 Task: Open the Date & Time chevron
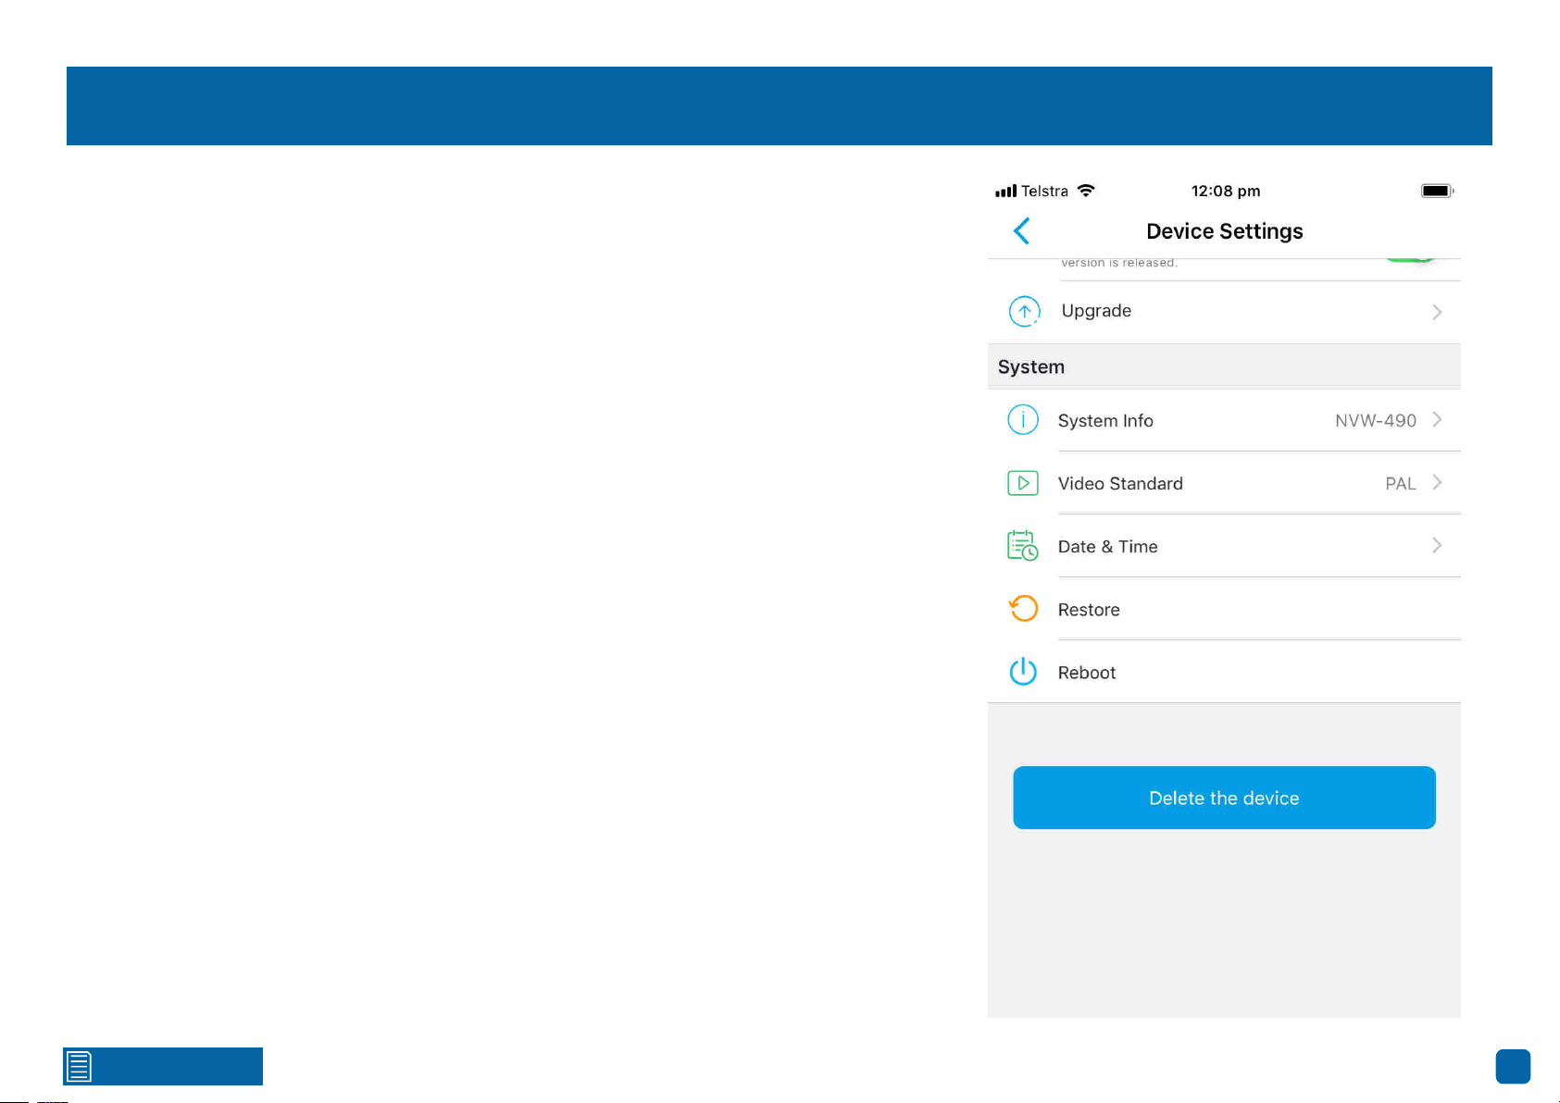pos(1437,545)
